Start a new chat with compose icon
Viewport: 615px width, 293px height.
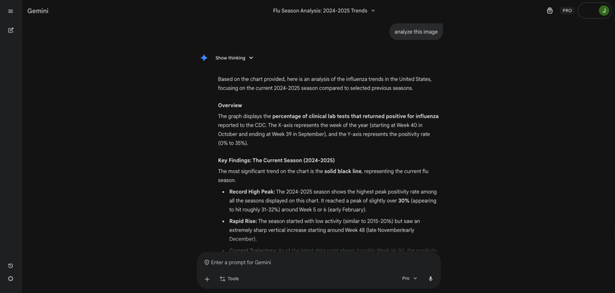pyautogui.click(x=11, y=30)
